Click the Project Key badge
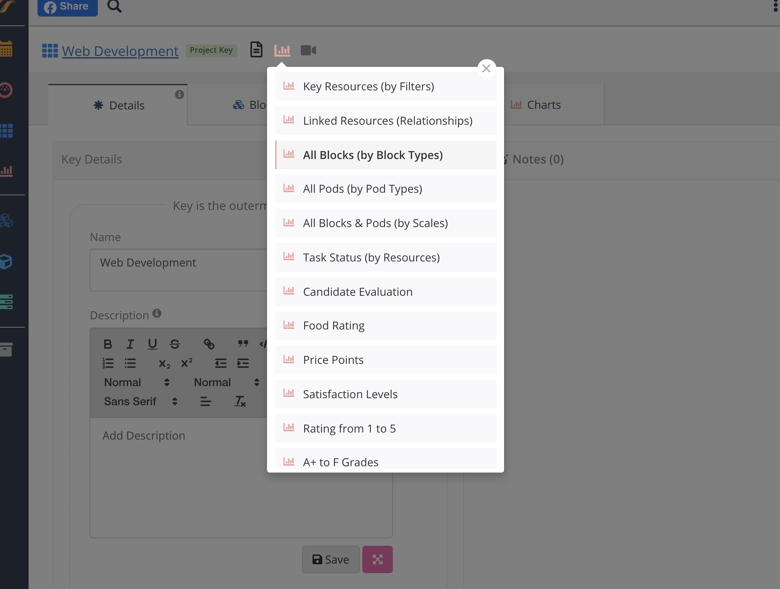Screen dimensions: 780x589 coord(211,50)
